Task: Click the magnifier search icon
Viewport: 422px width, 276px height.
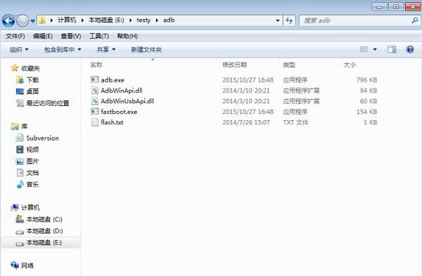Action: click(415, 20)
